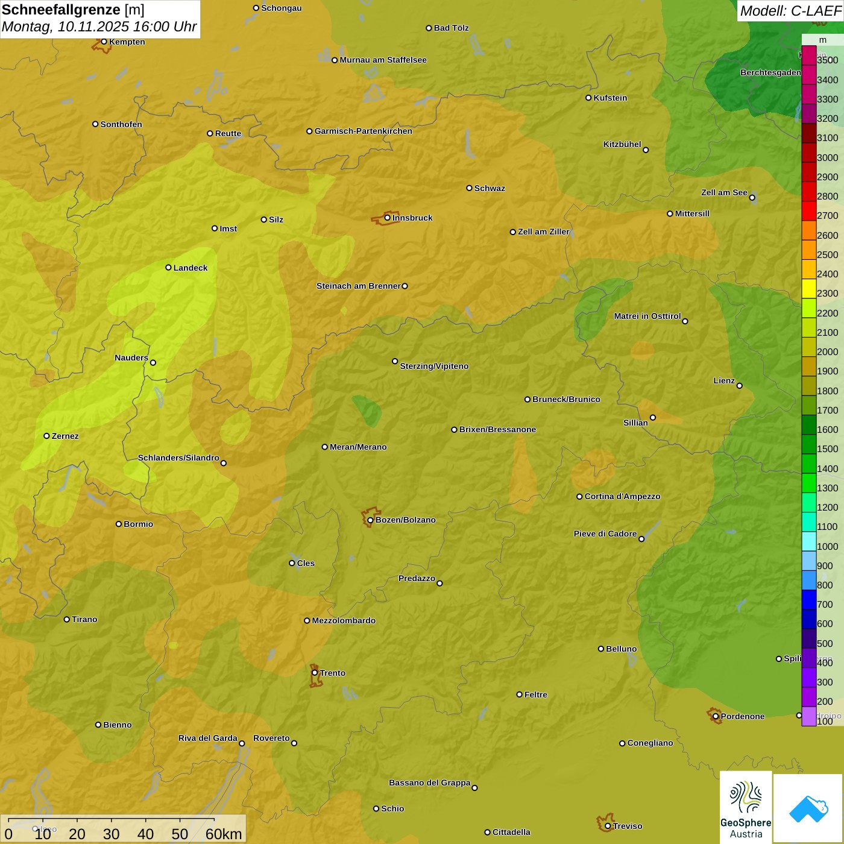844x844 pixels.
Task: Click the Zernez city marker dot
Action: coord(46,436)
